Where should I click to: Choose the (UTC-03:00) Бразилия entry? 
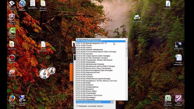tap(101, 89)
